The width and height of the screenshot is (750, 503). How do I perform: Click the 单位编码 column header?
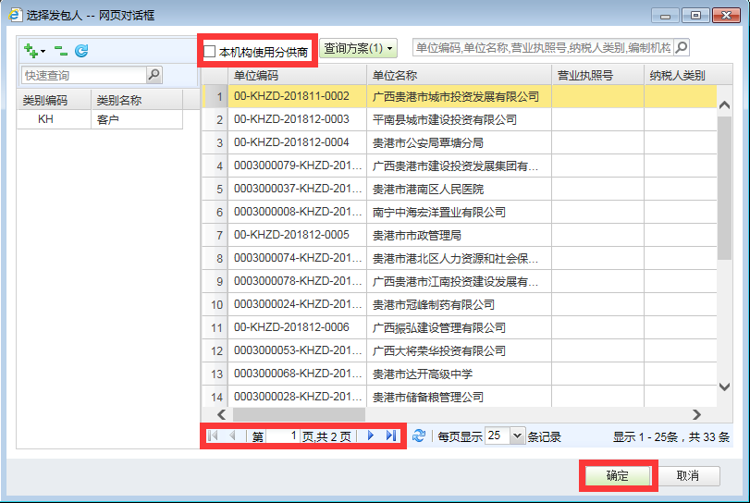pos(297,75)
